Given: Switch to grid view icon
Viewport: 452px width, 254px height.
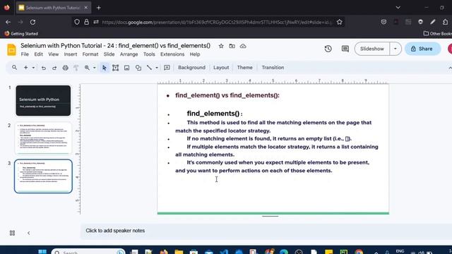Looking at the screenshot, I should point(12,233).
